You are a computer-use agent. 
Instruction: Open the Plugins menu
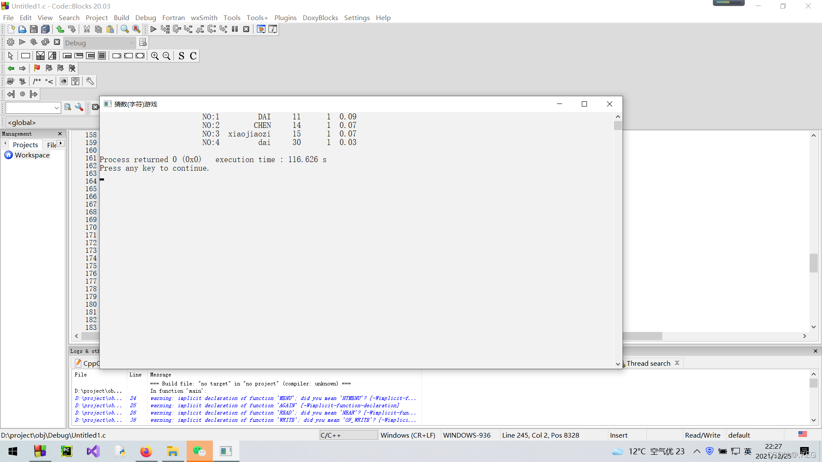285,18
